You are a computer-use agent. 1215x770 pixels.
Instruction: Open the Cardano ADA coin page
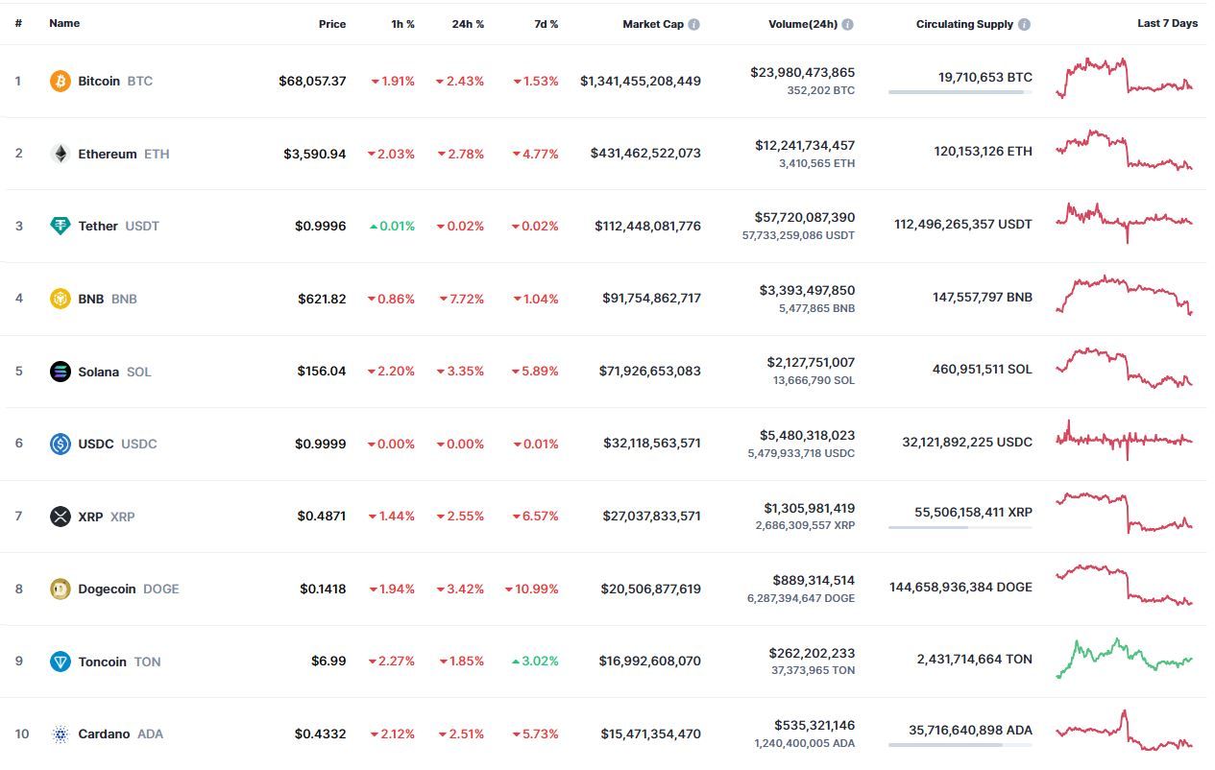pos(107,734)
